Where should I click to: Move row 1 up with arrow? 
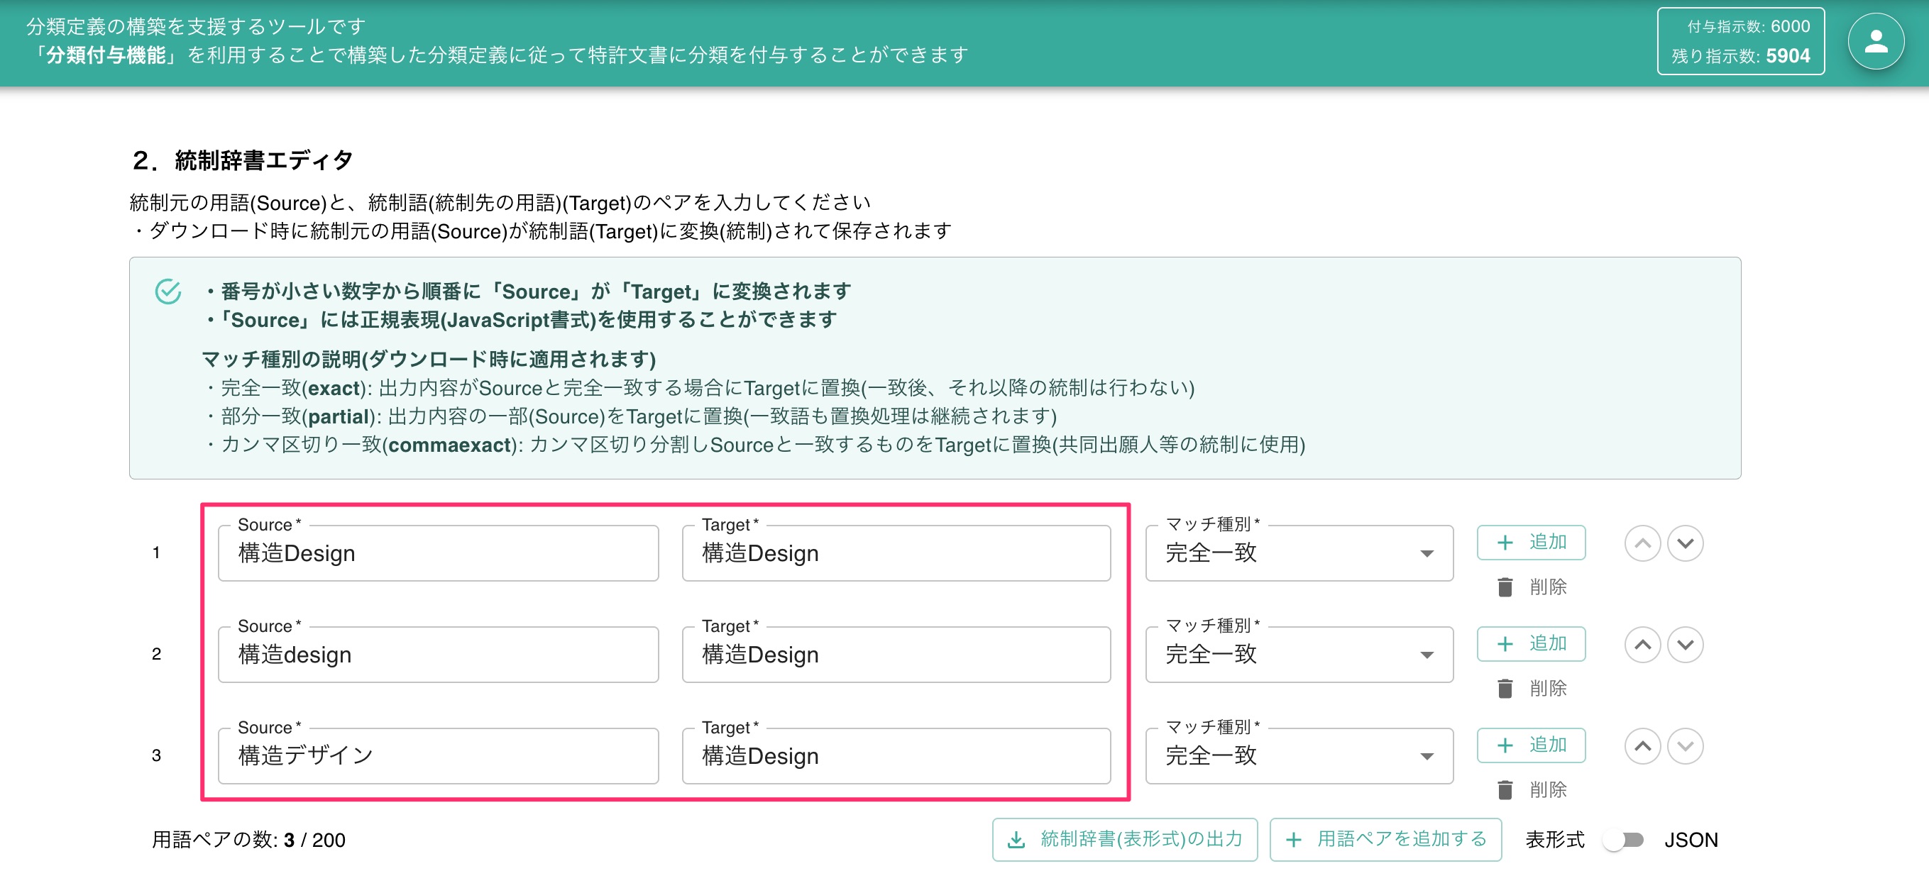tap(1642, 544)
